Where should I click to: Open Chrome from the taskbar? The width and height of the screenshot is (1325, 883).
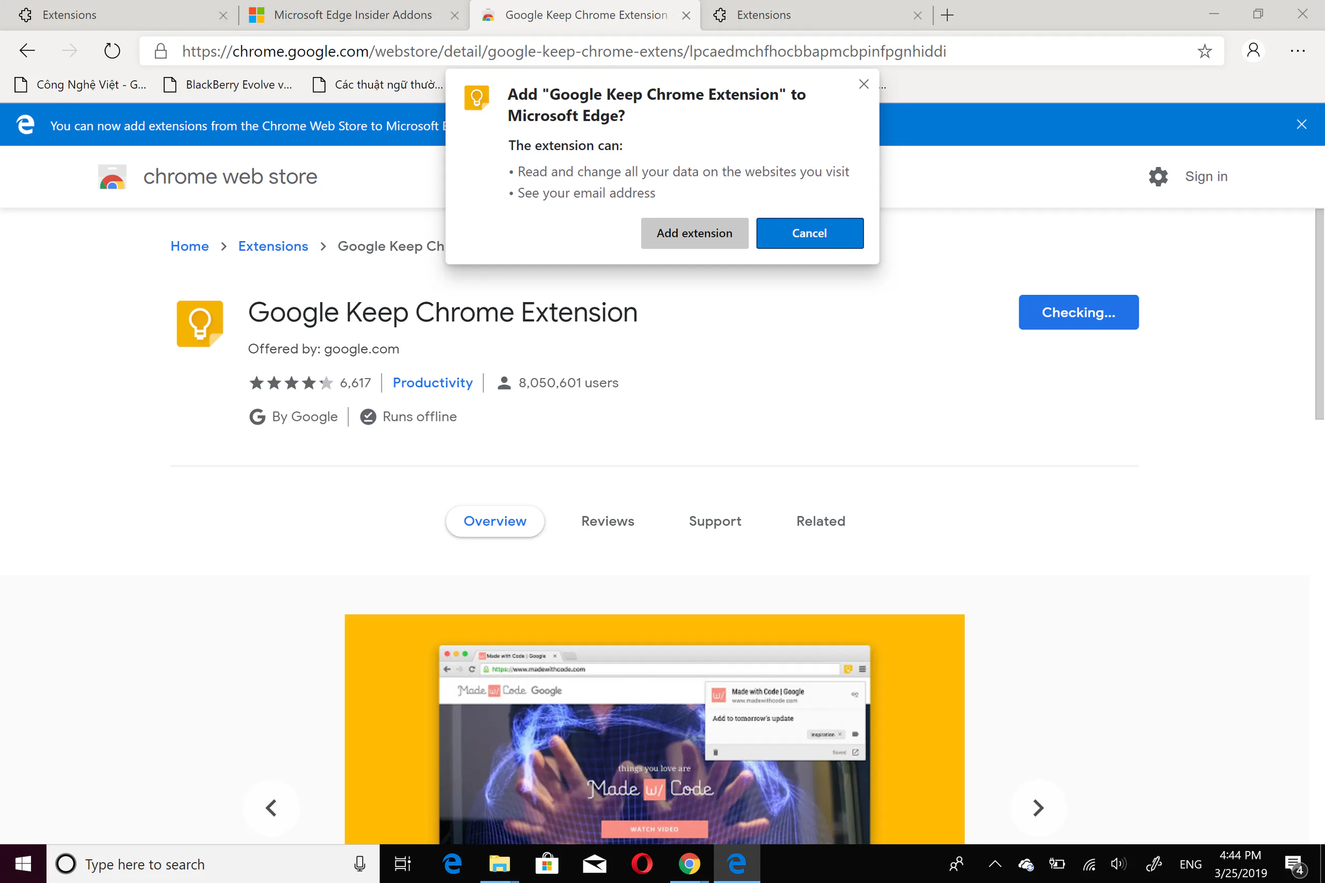point(689,864)
